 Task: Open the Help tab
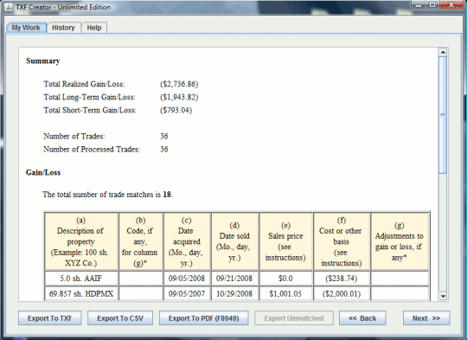click(x=94, y=28)
